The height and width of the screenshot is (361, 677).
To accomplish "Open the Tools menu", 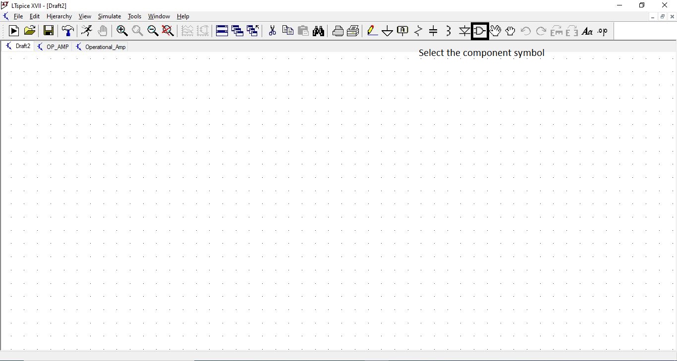I will (x=134, y=16).
